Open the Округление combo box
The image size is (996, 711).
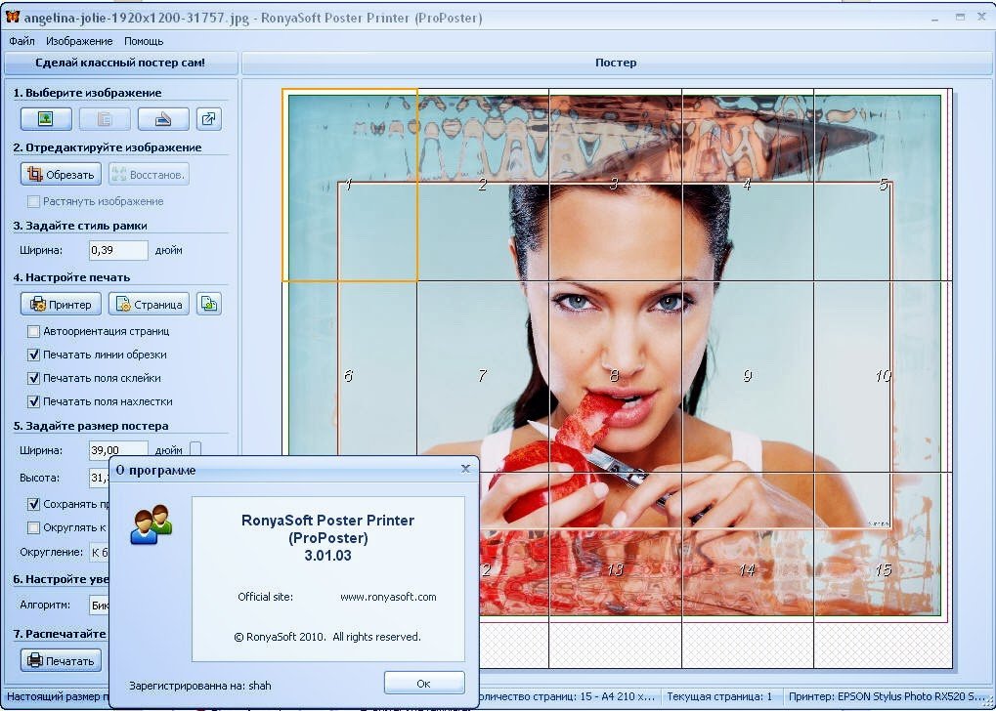tap(99, 552)
